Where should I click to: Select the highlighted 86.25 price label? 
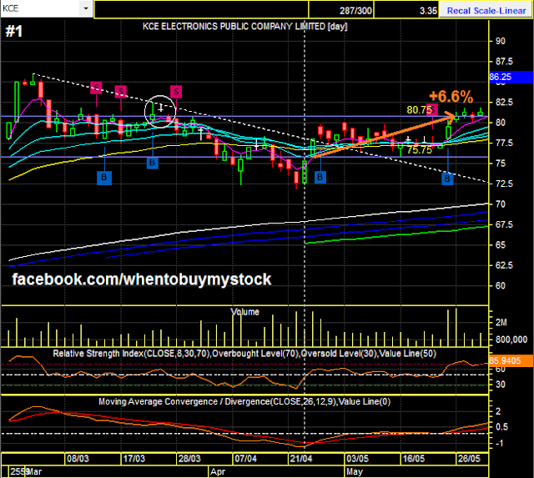point(511,77)
